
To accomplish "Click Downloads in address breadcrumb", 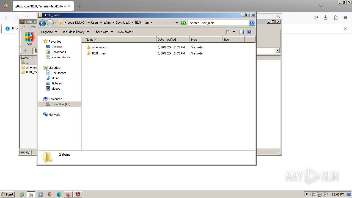I will click(123, 23).
